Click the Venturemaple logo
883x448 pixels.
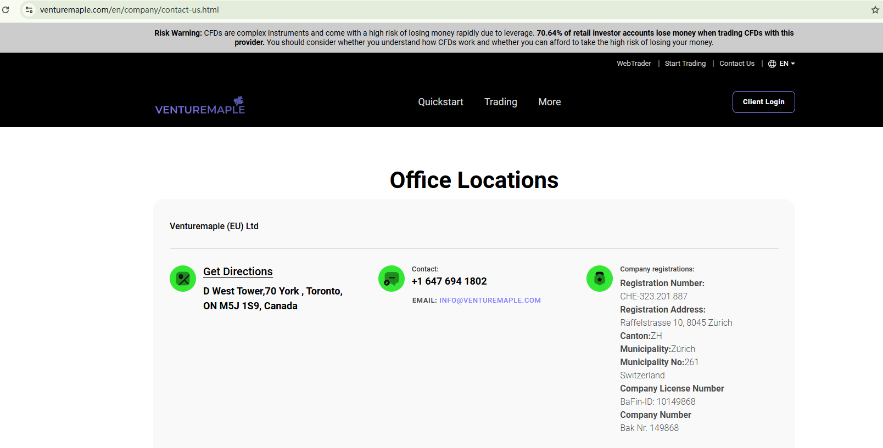click(200, 105)
